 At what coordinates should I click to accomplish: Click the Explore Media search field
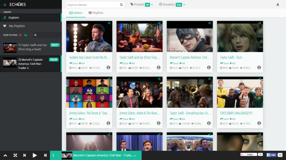(x=93, y=5)
